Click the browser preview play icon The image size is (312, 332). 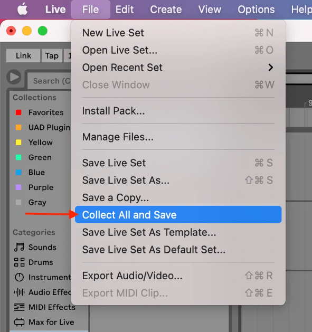(14, 77)
